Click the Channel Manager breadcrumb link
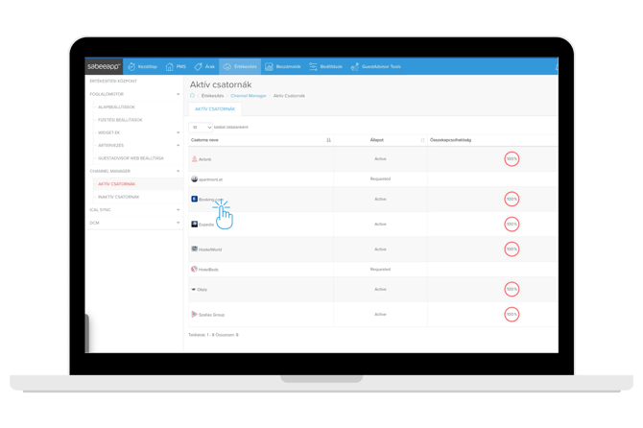This screenshot has width=643, height=428. tap(249, 96)
